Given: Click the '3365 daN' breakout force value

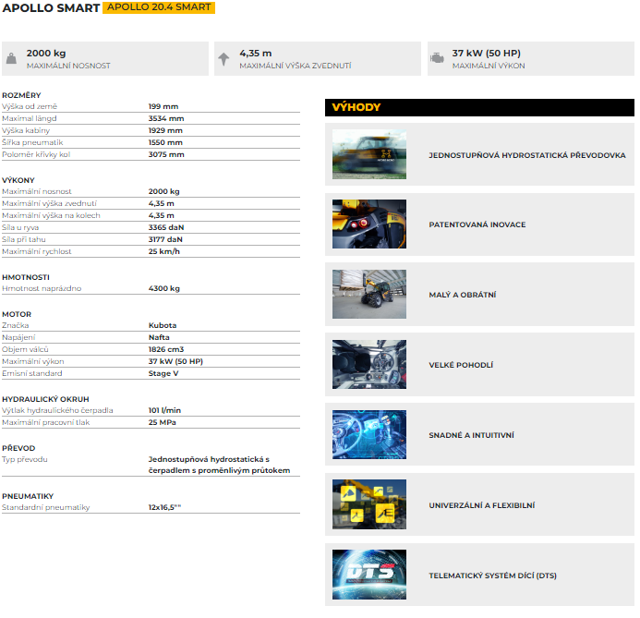Looking at the screenshot, I should [166, 227].
